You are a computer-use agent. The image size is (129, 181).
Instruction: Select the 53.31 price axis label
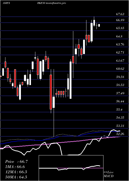pos(120,126)
